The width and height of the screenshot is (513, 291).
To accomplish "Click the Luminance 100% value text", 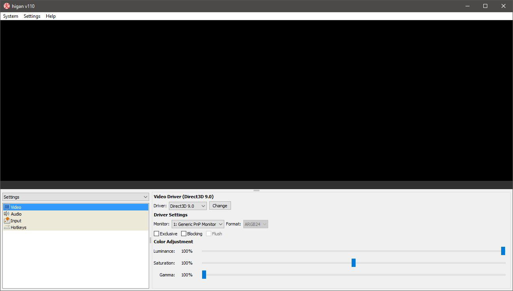I will (187, 251).
